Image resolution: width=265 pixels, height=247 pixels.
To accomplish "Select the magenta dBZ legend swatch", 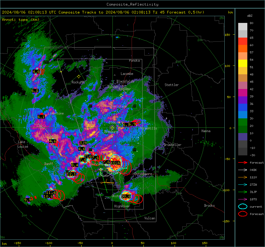I will coord(243,93).
